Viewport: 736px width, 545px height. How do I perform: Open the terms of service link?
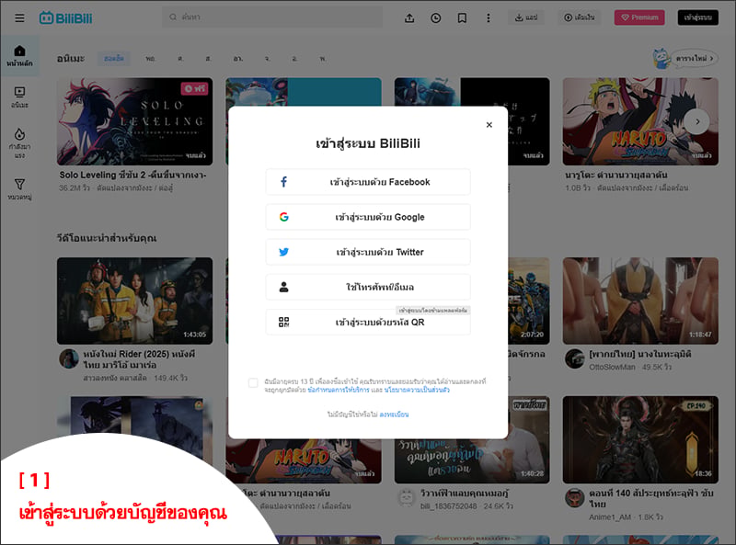[x=339, y=390]
